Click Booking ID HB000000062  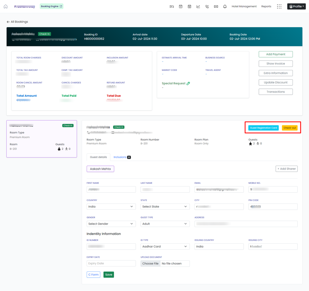pos(94,39)
